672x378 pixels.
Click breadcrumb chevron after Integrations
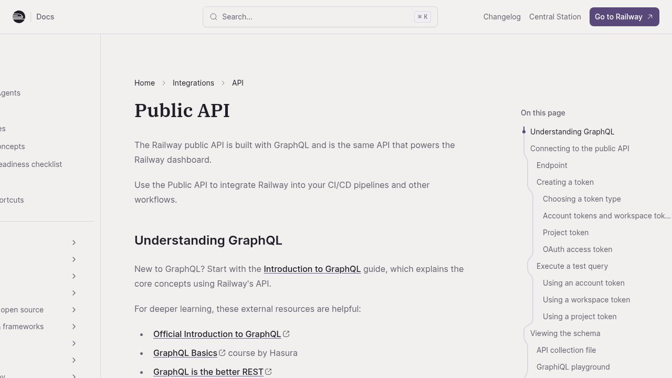pos(223,83)
